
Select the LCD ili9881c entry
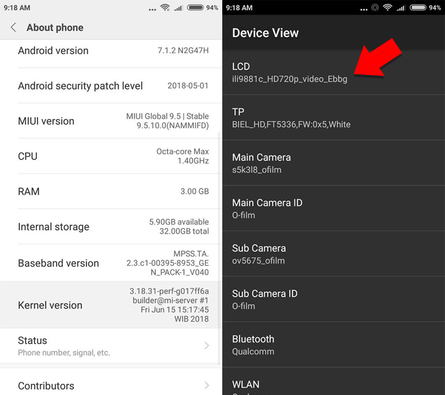334,72
